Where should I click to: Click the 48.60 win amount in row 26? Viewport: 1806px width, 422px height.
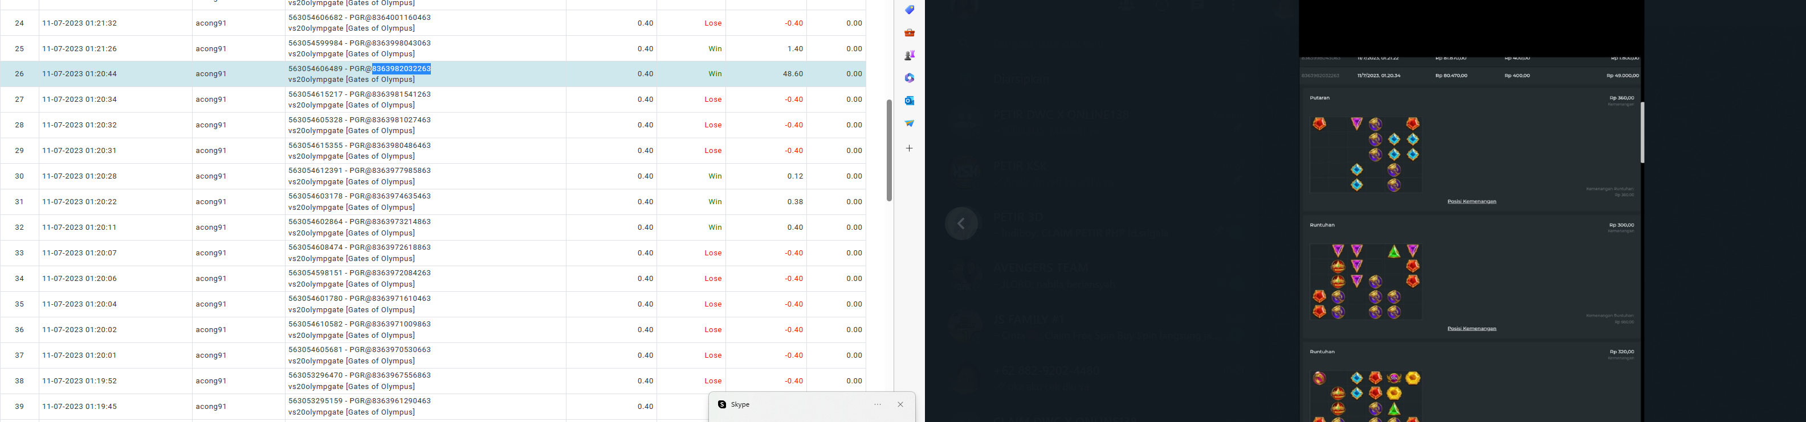[793, 74]
